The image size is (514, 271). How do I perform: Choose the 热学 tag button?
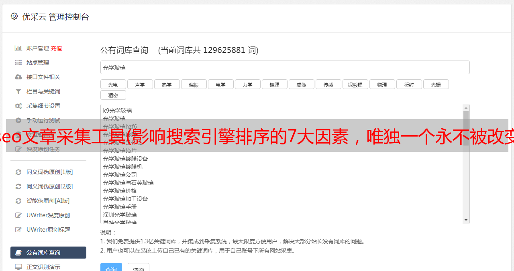(167, 84)
